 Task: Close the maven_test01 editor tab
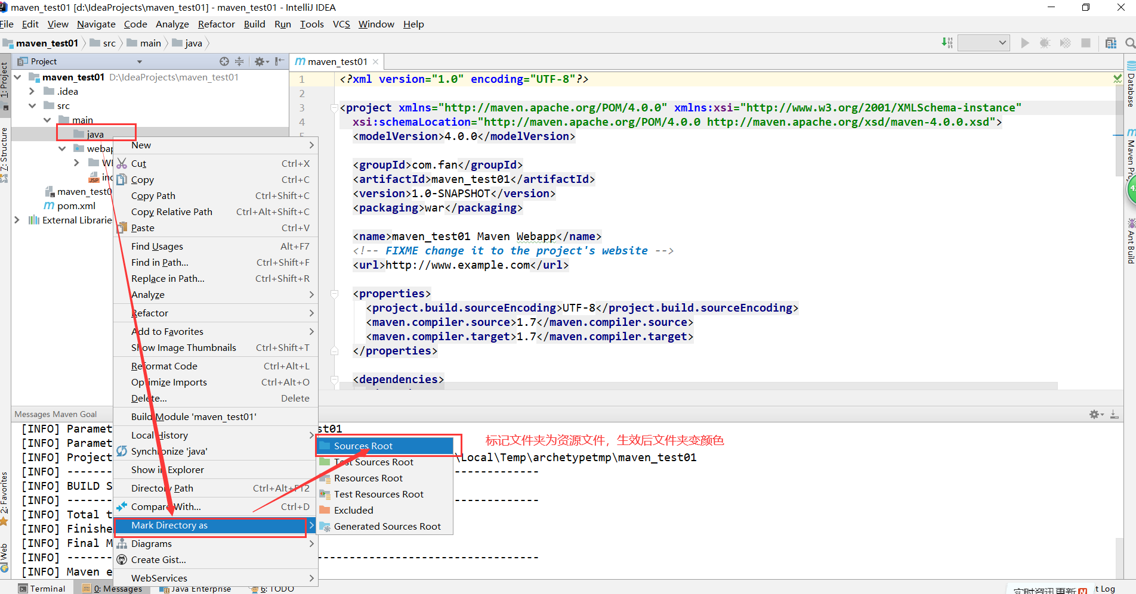pos(375,62)
